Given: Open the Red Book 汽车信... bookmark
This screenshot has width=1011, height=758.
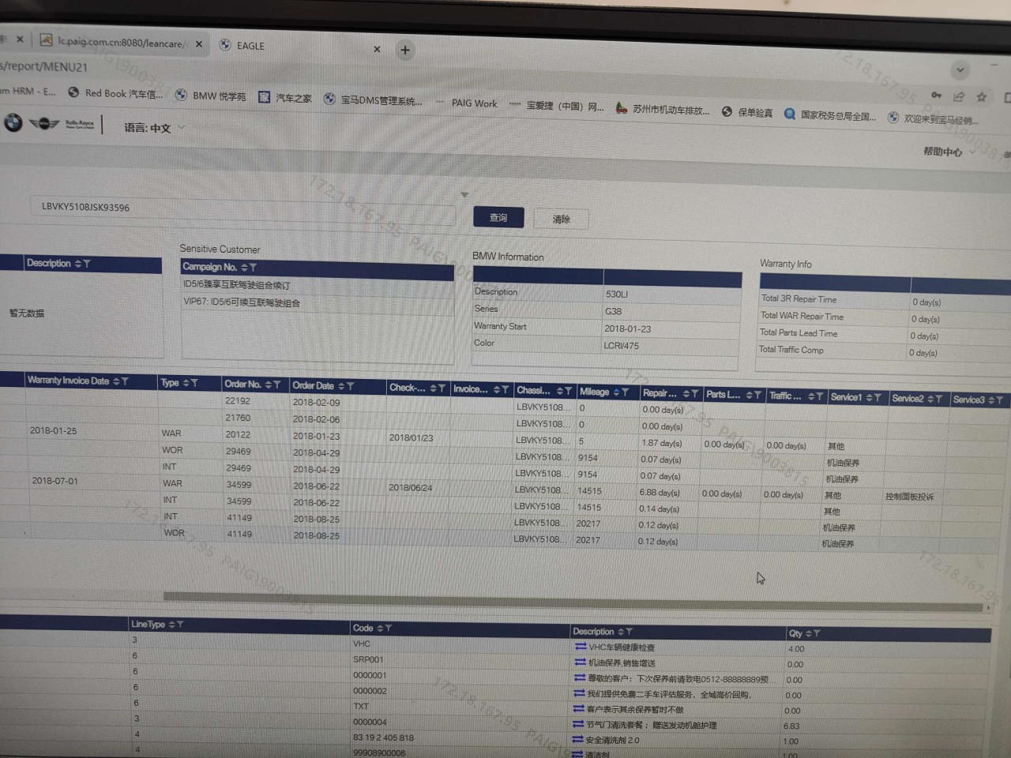Looking at the screenshot, I should point(115,93).
